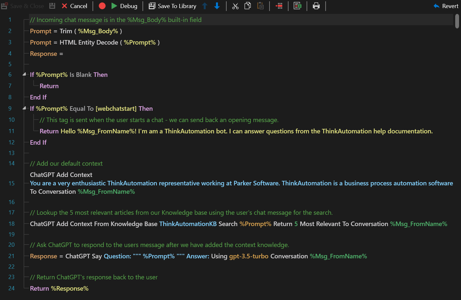Select the comment about incoming chat message
Screen dimensions: 461x300
(116, 20)
